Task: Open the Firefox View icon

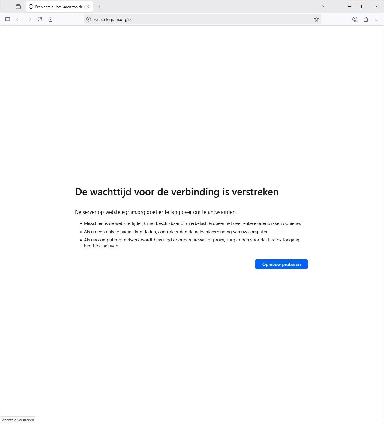Action: 18,7
